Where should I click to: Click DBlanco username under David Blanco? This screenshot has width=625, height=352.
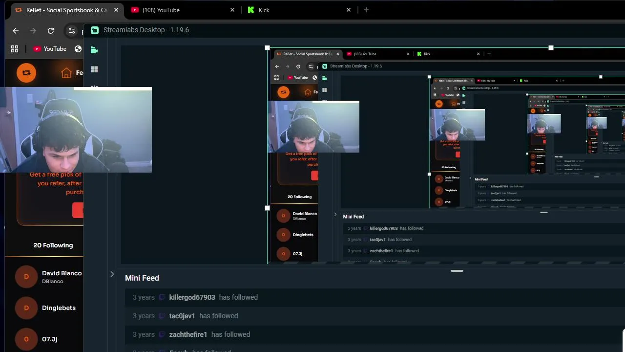(53, 282)
